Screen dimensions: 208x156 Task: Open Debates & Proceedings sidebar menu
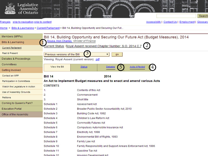pyautogui.click(x=21, y=59)
